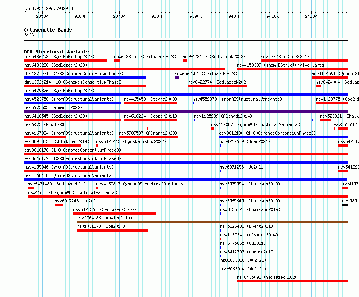The image size is (359, 297).
Task: Click the purple nsv5975603 variant bar
Action: (186, 112)
